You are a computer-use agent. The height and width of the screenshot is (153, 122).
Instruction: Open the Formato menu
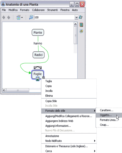pyautogui.click(x=25, y=10)
